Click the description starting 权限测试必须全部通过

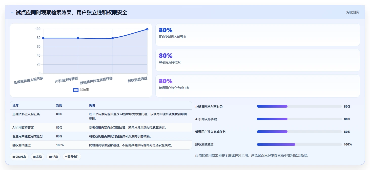click(131, 145)
